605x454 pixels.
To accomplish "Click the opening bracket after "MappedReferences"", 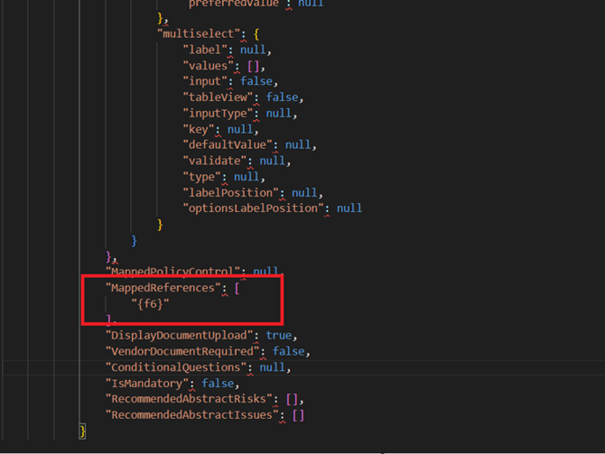I will click(237, 288).
